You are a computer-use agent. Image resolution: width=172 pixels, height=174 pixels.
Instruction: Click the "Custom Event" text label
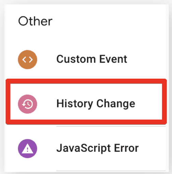[92, 59]
